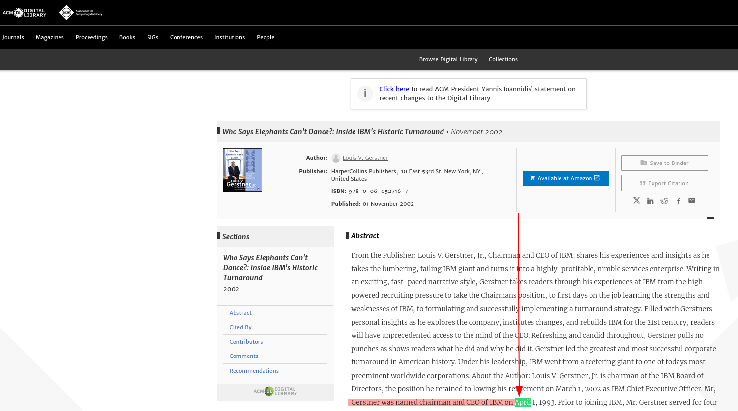
Task: Share the book on Facebook
Action: click(x=679, y=201)
